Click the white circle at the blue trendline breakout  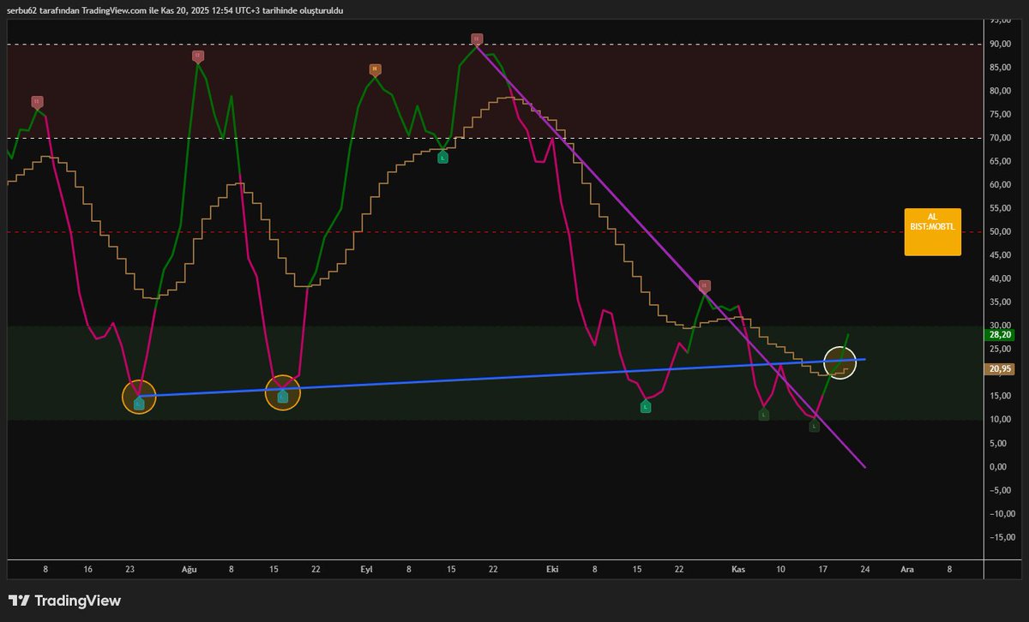click(x=839, y=363)
